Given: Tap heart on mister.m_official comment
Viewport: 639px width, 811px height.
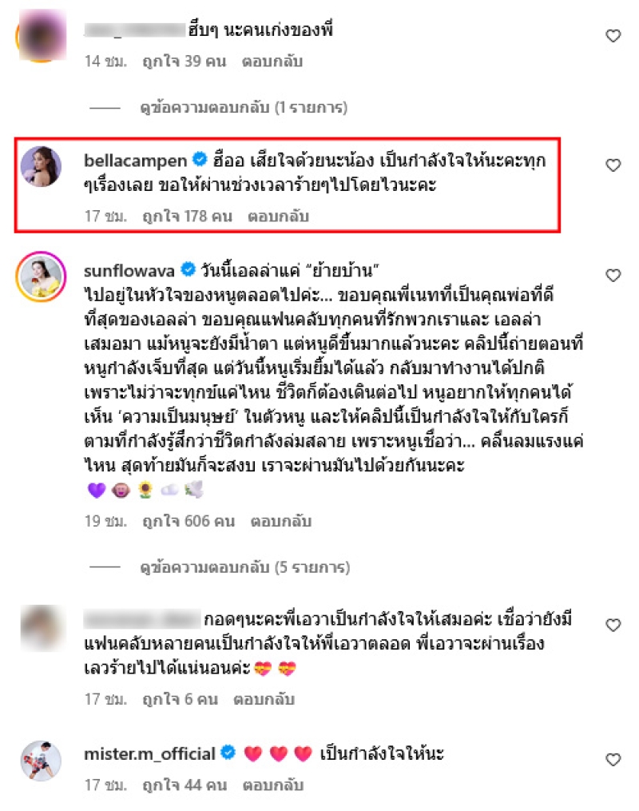Looking at the screenshot, I should 613,760.
